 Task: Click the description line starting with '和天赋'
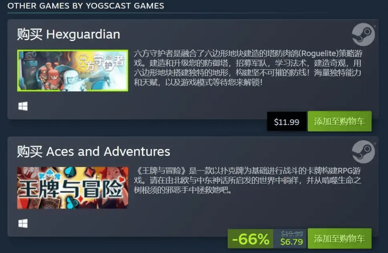[x=198, y=82]
